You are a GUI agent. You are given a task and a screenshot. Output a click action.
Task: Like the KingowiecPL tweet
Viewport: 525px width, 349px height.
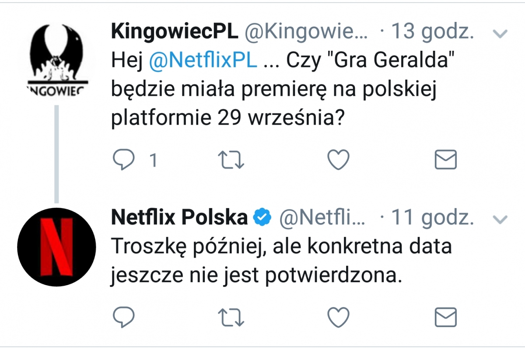tap(337, 160)
